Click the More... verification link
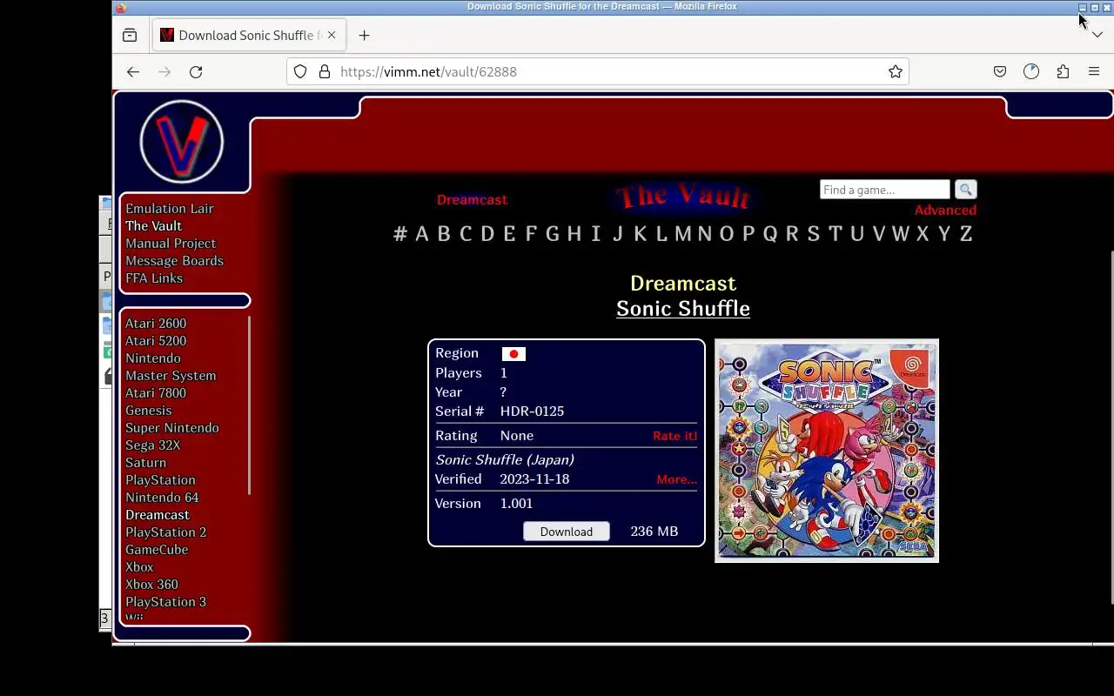 coord(677,479)
